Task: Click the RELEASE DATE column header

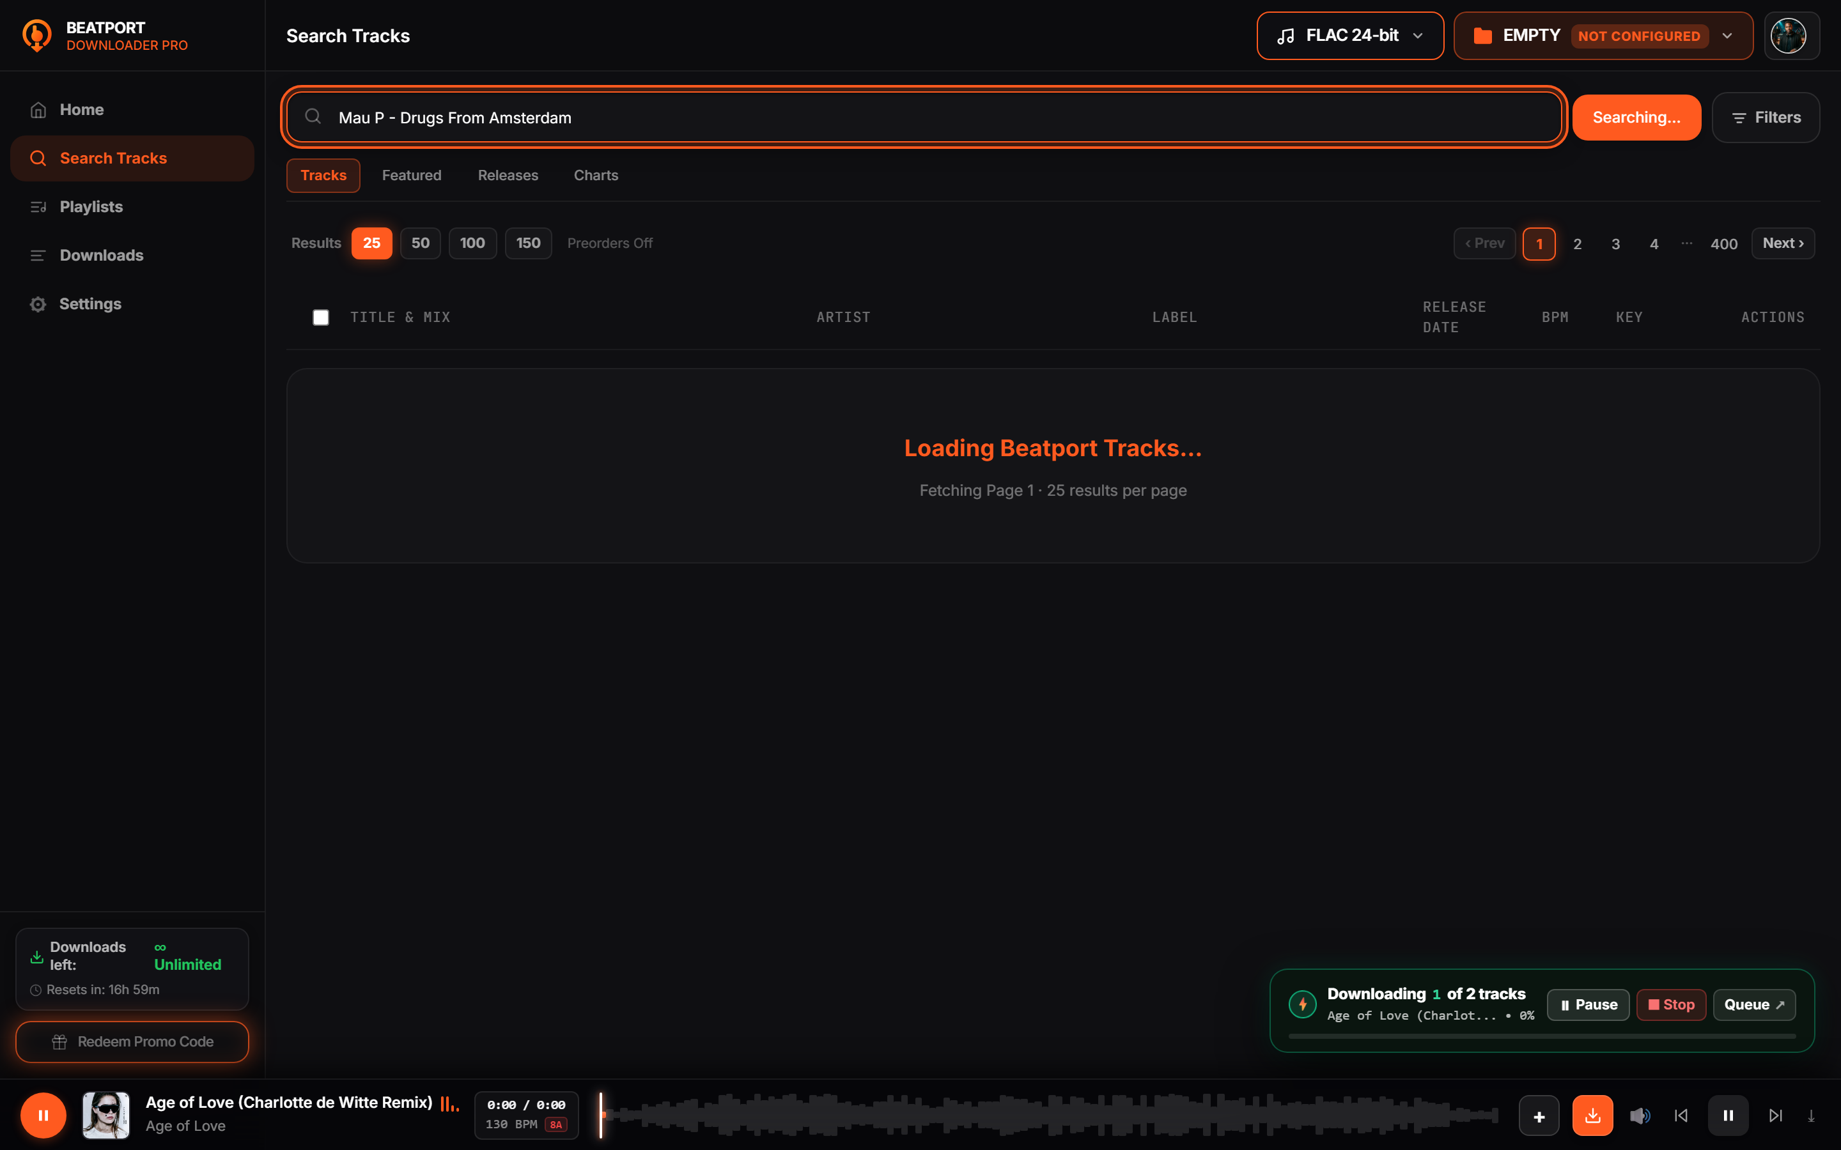Action: pyautogui.click(x=1454, y=317)
